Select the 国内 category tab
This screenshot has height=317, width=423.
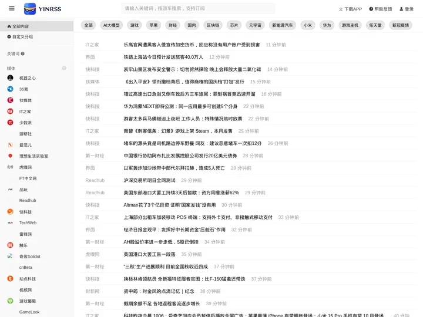192,25
